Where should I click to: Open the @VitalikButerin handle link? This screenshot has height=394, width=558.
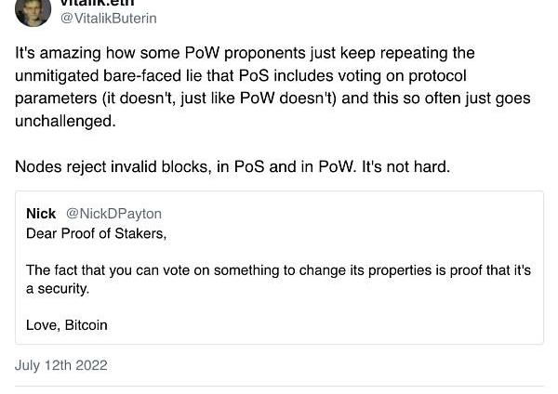108,19
